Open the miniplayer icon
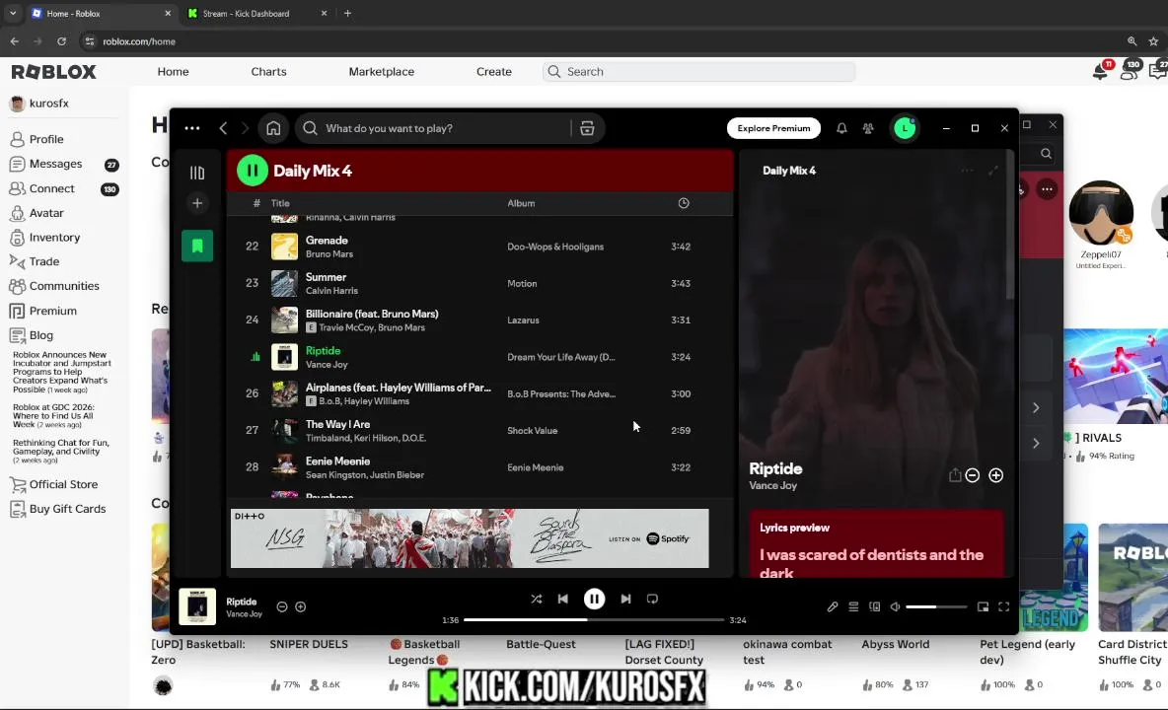The height and width of the screenshot is (710, 1168). [984, 606]
